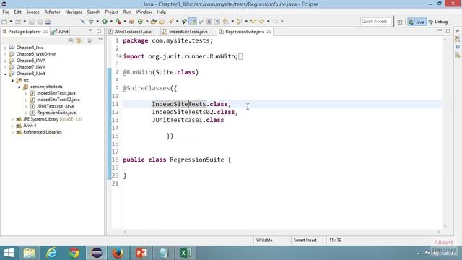Click the Search flashlight toolbar icon
This screenshot has width=462, height=260.
tap(171, 22)
